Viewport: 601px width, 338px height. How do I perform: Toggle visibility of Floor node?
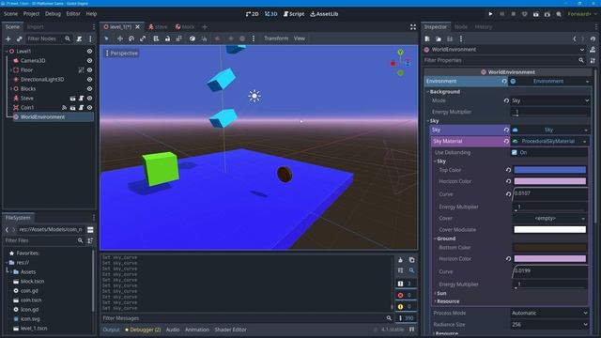pos(90,70)
